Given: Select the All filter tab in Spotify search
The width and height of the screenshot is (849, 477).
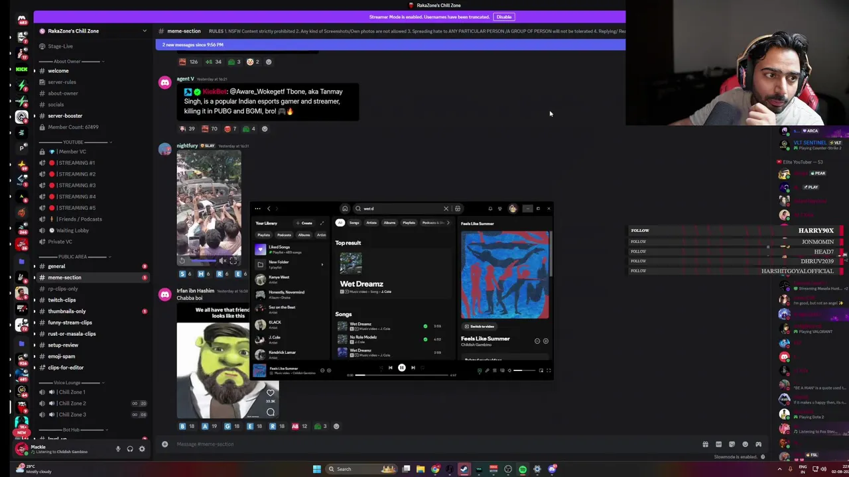Looking at the screenshot, I should point(340,223).
